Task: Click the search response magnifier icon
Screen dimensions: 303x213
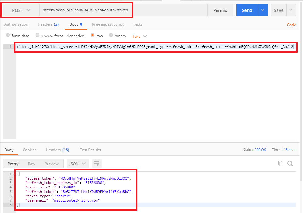Action: 290,163
